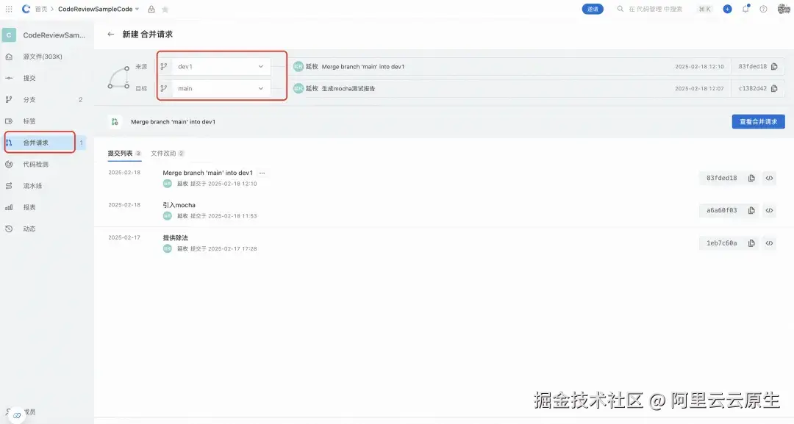
Task: Click the 查看合并请求 button
Action: (758, 121)
